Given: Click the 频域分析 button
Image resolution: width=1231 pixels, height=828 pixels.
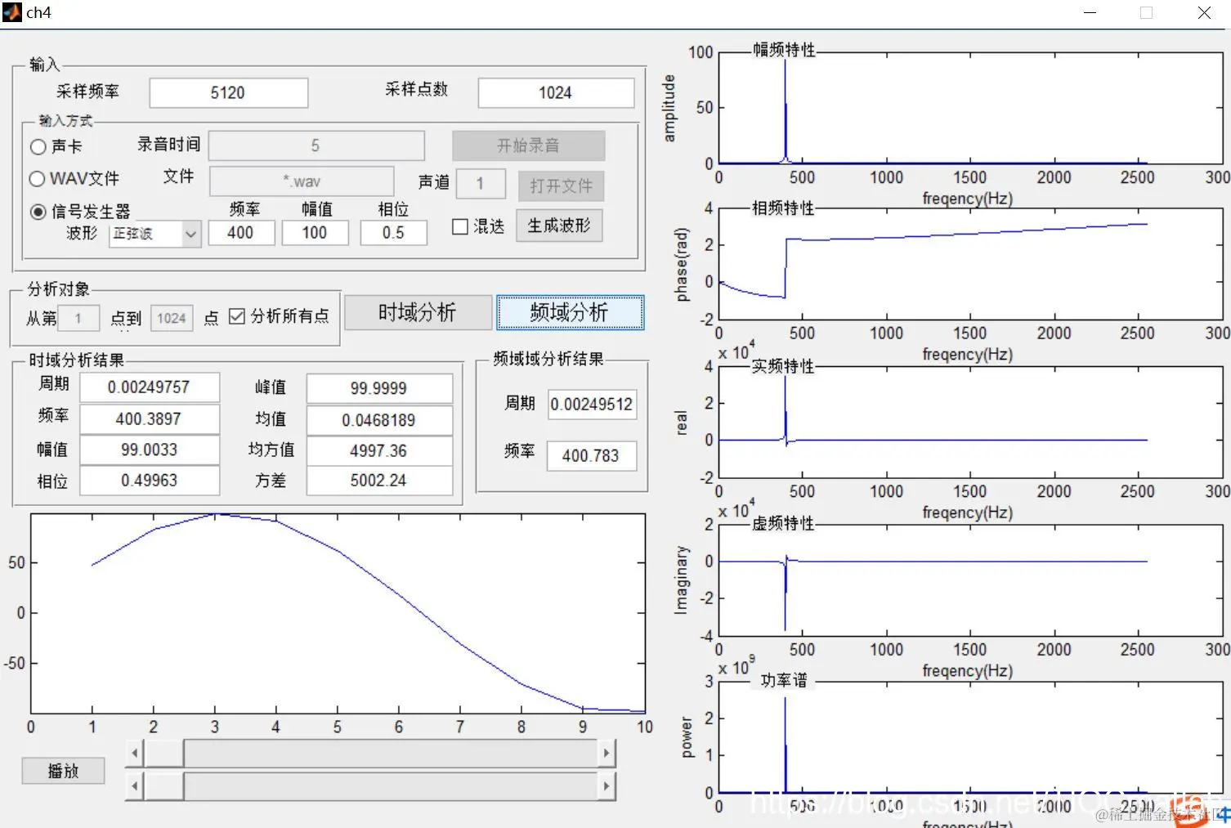Looking at the screenshot, I should 569,312.
